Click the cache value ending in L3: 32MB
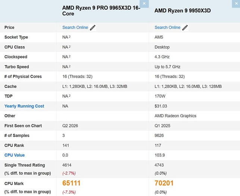 pyautogui.click(x=94, y=87)
